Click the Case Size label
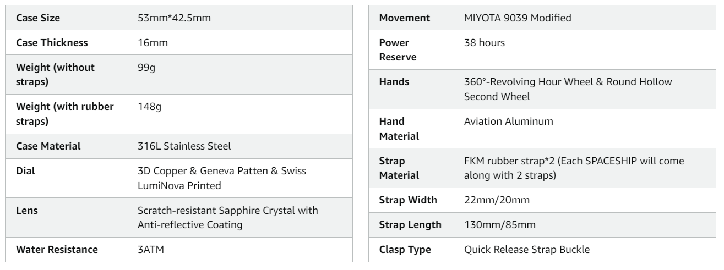Image resolution: width=724 pixels, height=270 pixels. pyautogui.click(x=38, y=18)
